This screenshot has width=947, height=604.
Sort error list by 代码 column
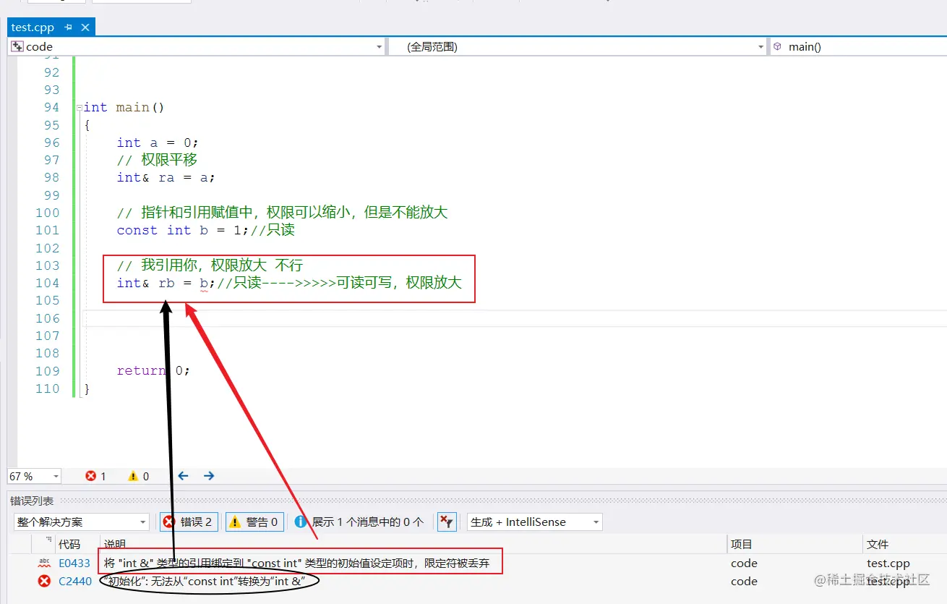click(x=70, y=544)
